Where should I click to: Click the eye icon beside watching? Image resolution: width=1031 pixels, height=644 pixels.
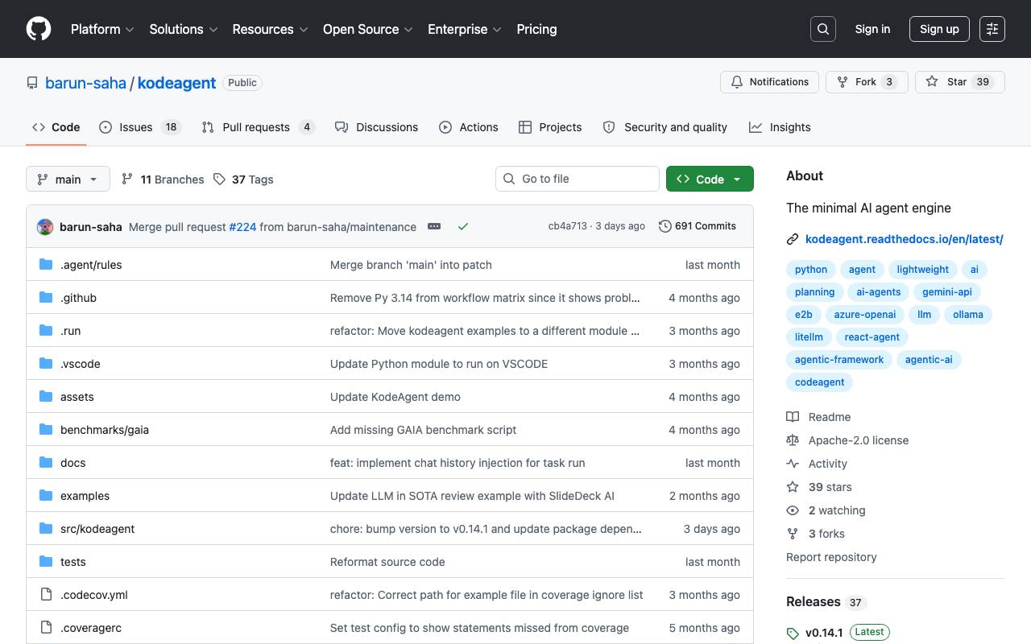point(793,510)
